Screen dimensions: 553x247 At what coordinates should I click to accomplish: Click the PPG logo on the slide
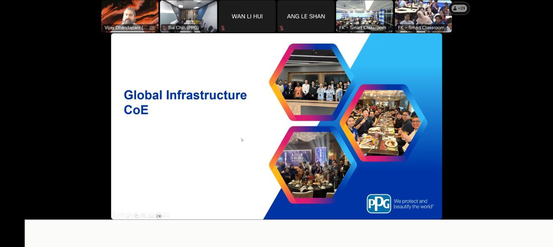(x=379, y=204)
